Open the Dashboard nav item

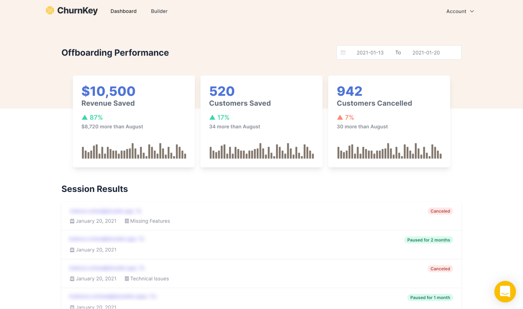[x=123, y=11]
